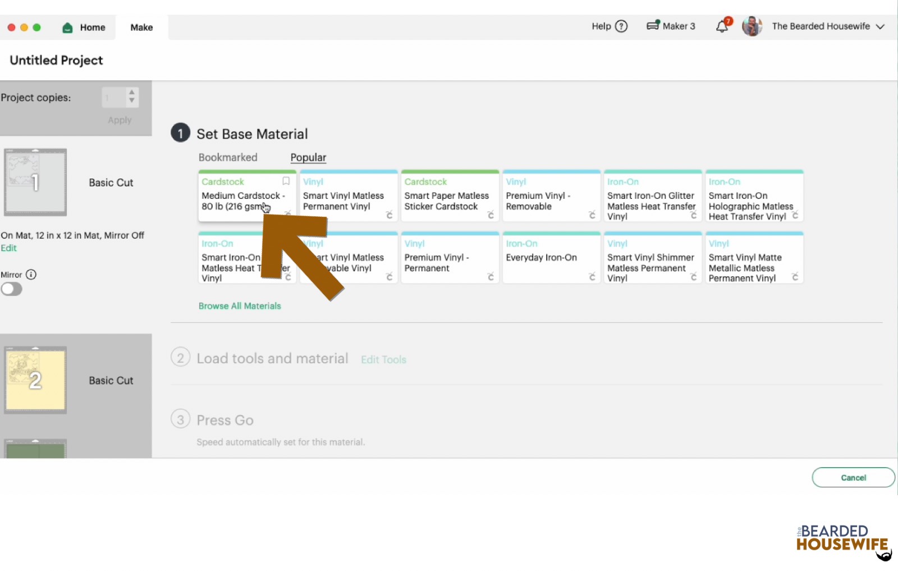Toggle the Mirror switch on

click(11, 289)
